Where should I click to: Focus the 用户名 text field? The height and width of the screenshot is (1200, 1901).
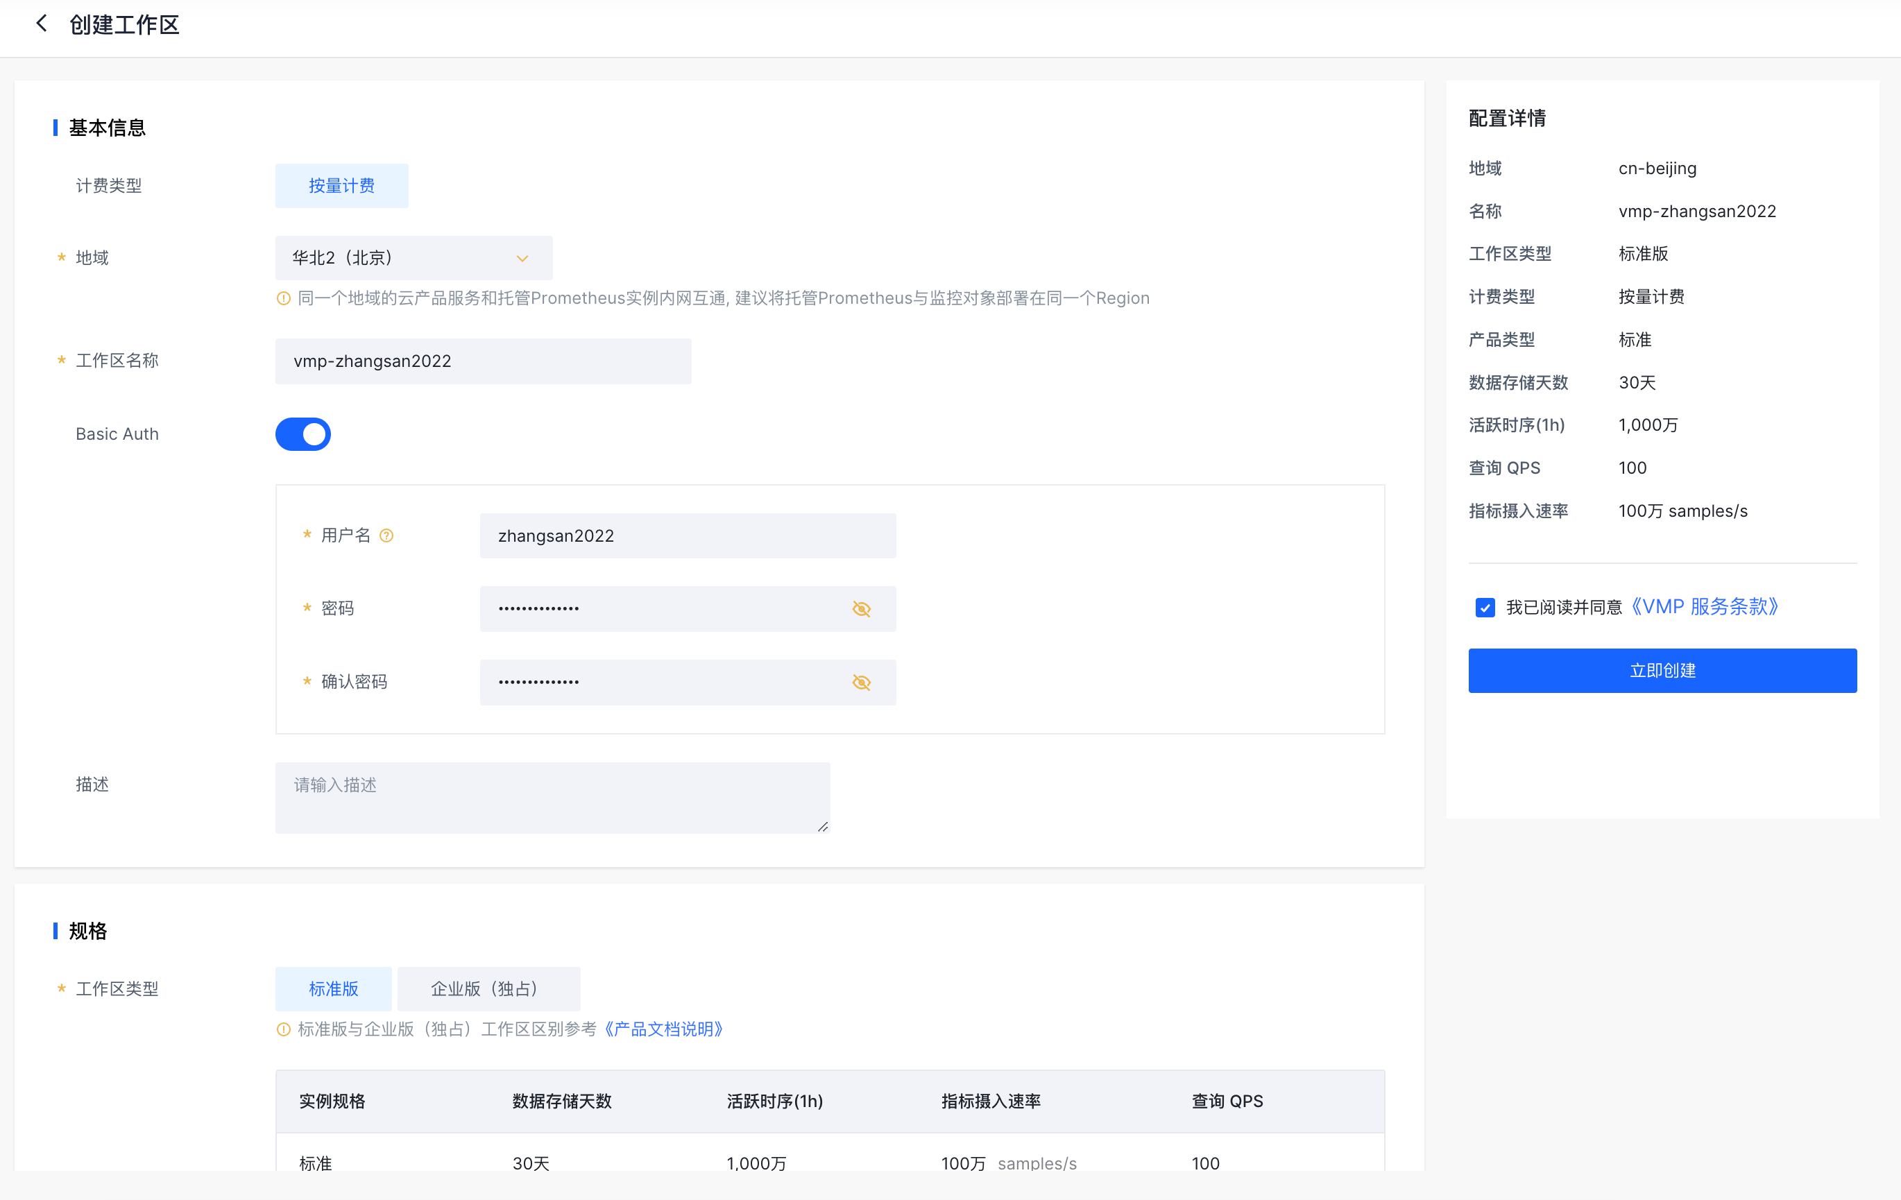coord(687,536)
